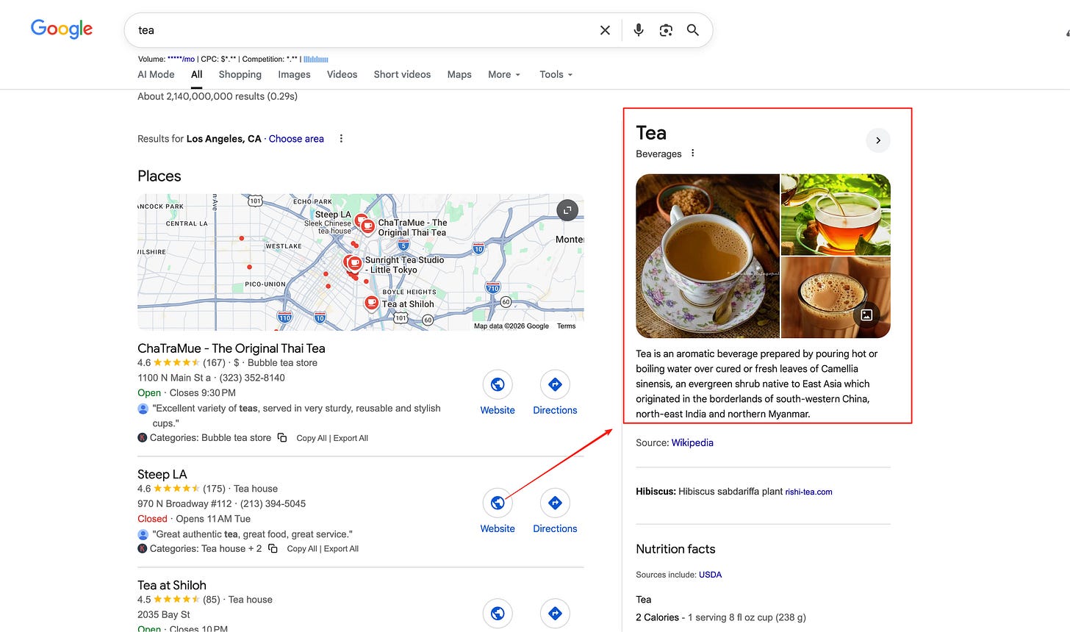Open the three-dot menu beside Beverages
Image resolution: width=1070 pixels, height=632 pixels.
[x=692, y=154]
